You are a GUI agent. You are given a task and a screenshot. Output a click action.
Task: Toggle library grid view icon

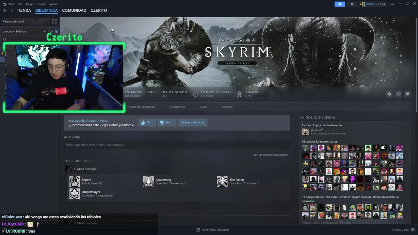pyautogui.click(x=54, y=21)
